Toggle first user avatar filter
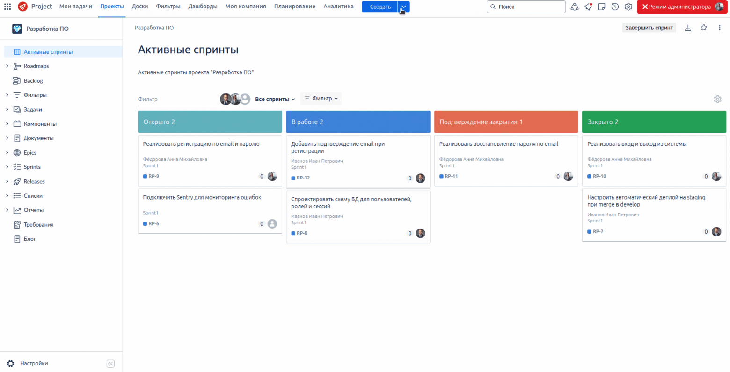This screenshot has width=730, height=372. [x=226, y=99]
